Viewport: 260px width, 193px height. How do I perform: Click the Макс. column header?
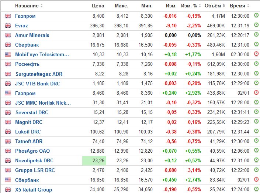coord(121,6)
